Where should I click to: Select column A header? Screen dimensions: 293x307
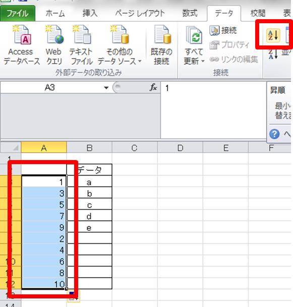coord(44,147)
